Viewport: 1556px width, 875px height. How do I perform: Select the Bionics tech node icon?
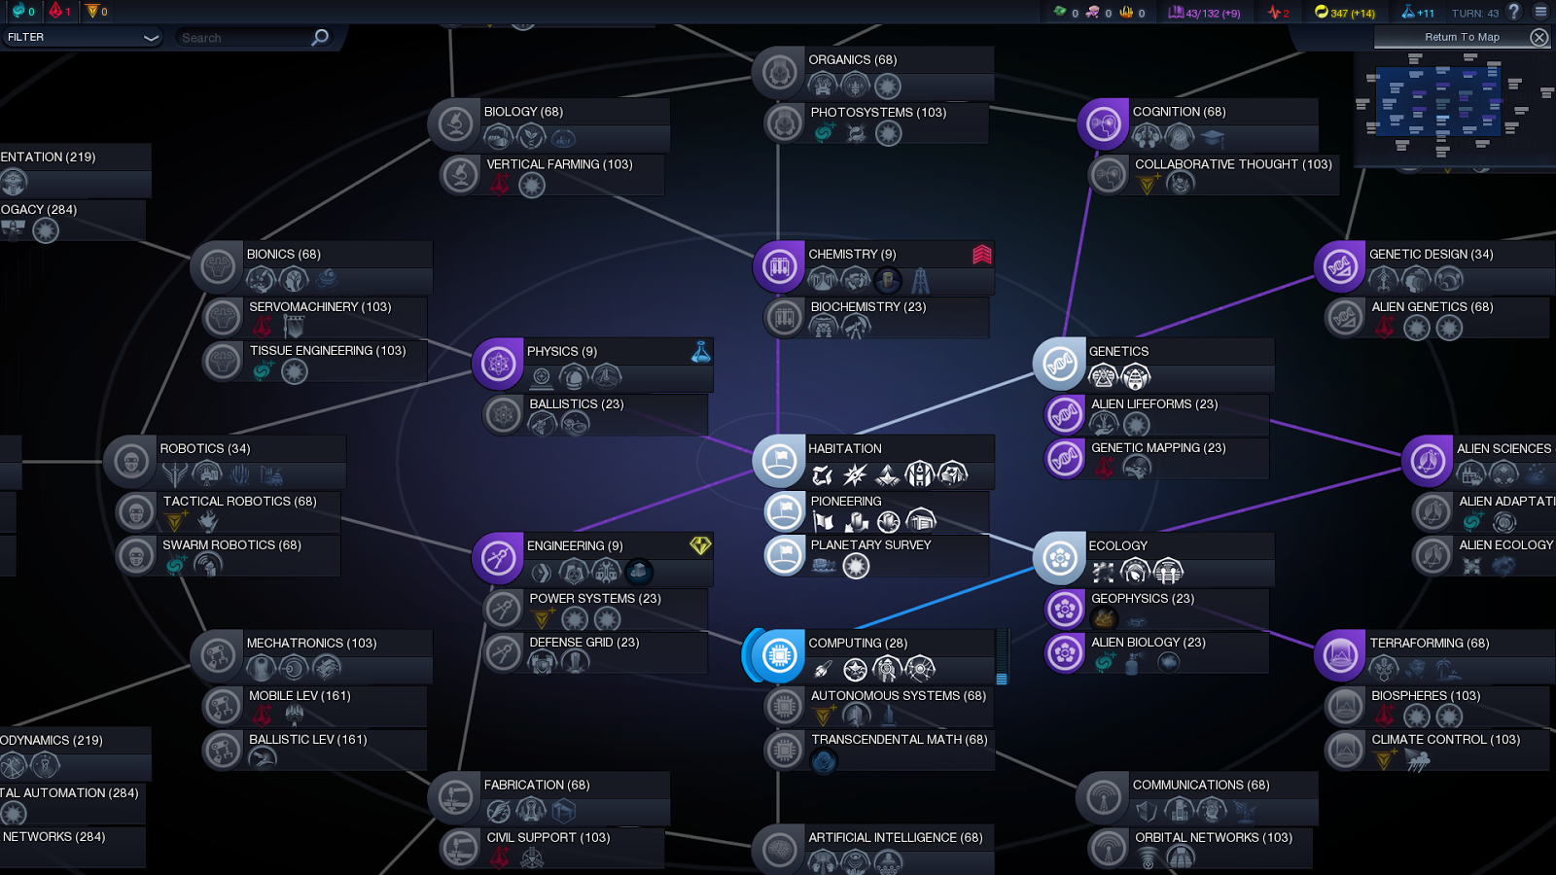(217, 266)
